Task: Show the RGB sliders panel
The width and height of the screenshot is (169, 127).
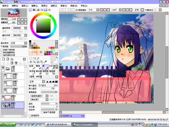Action: (34, 10)
